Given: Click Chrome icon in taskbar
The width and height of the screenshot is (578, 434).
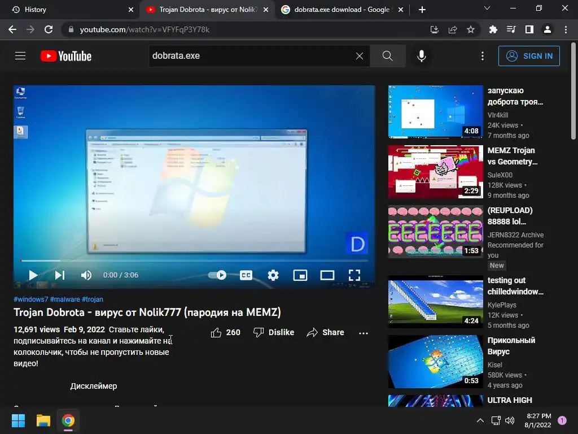Looking at the screenshot, I should (x=68, y=420).
